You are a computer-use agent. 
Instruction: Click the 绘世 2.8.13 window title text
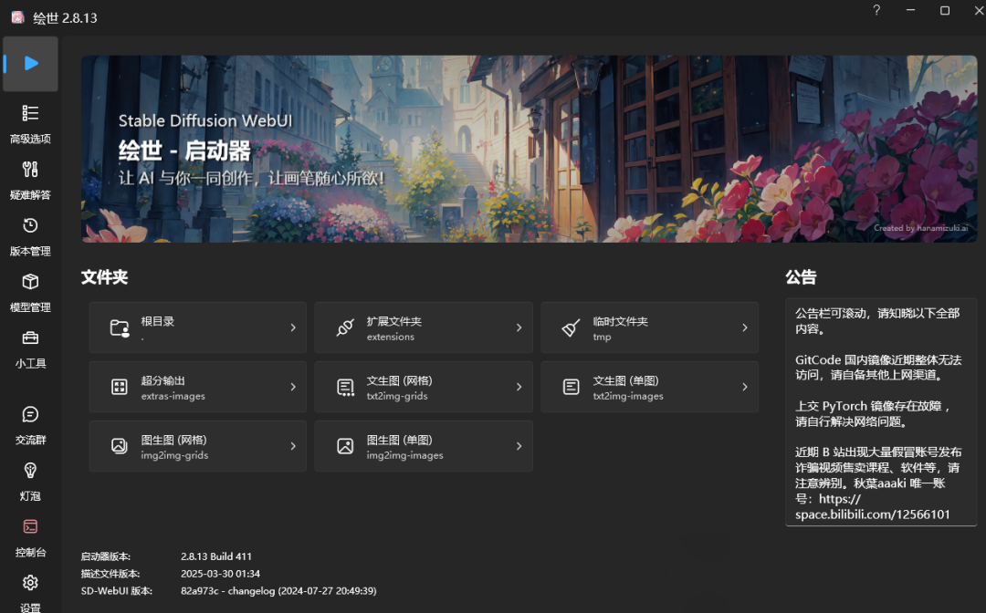point(65,17)
